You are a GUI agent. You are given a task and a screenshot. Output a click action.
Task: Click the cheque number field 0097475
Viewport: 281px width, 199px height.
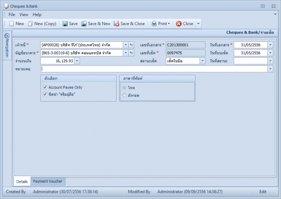click(x=186, y=53)
